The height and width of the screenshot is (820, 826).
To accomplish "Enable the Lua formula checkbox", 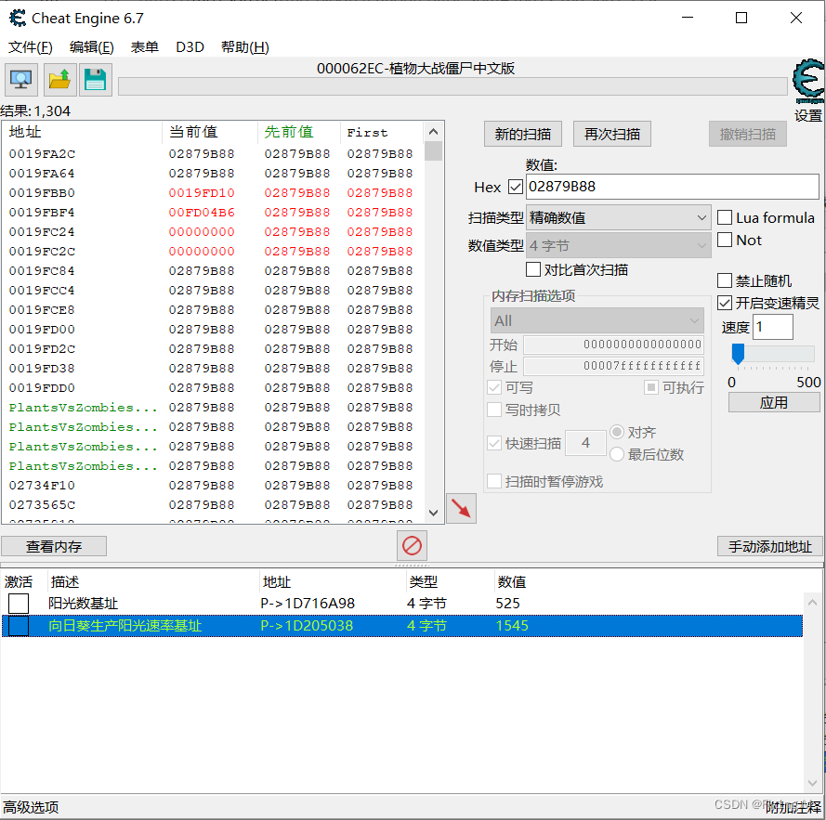I will coord(725,217).
